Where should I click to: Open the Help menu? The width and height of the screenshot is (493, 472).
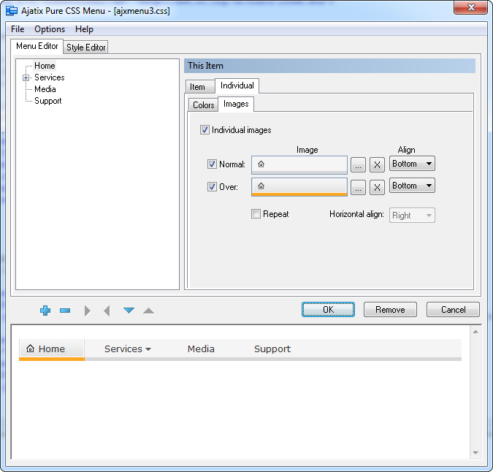tap(84, 29)
